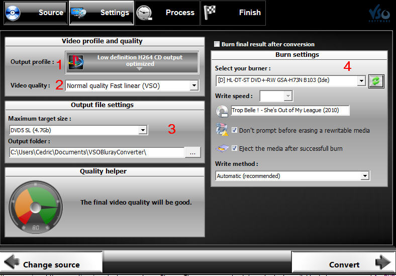
Task: Switch to the Source tab
Action: [x=36, y=13]
